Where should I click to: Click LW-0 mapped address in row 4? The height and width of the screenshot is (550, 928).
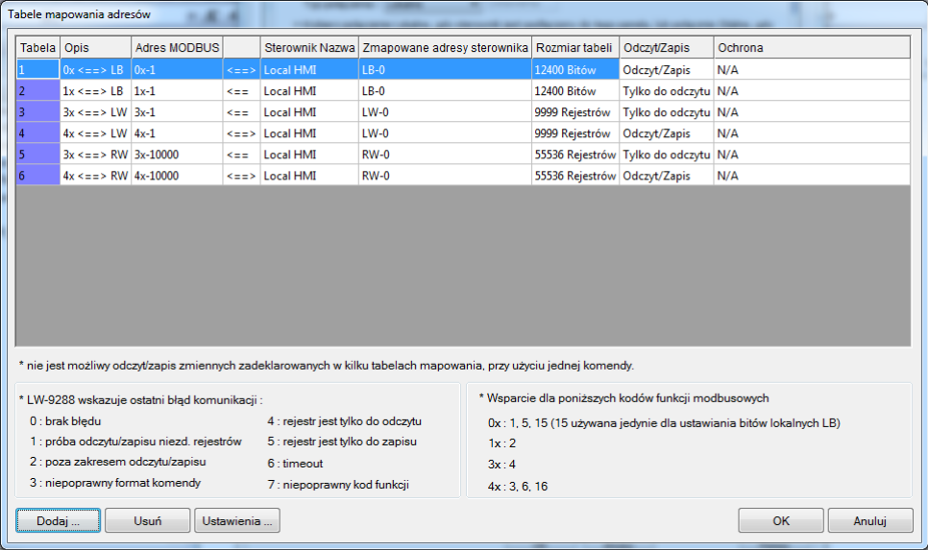point(445,133)
